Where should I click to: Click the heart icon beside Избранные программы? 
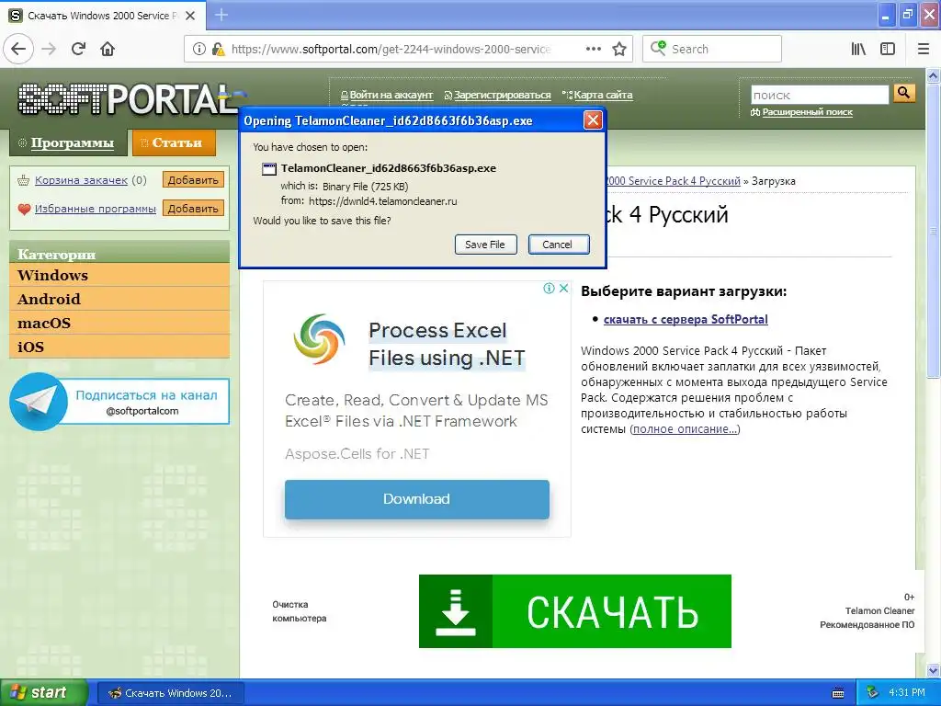[x=24, y=209]
